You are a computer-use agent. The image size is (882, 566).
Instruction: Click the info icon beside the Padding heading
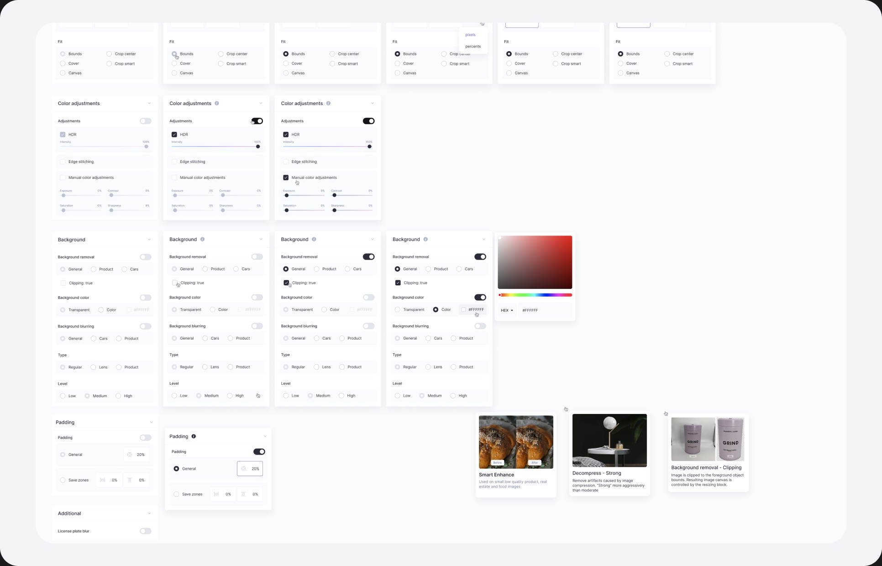click(x=194, y=436)
